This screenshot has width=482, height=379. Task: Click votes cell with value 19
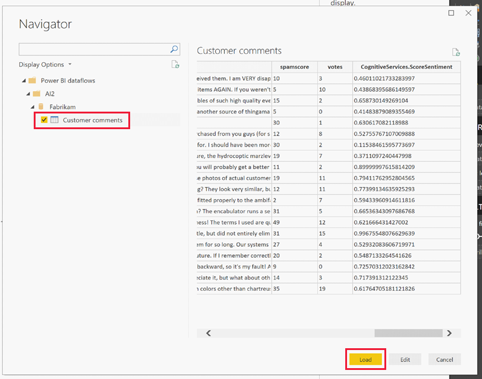tap(335, 289)
